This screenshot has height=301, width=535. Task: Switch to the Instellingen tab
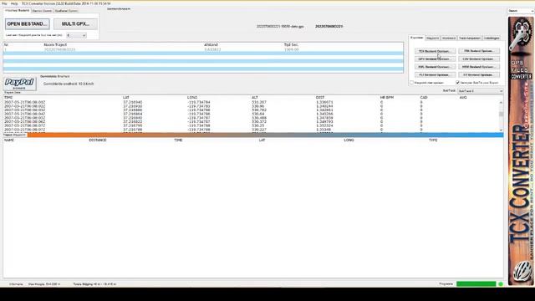492,38
